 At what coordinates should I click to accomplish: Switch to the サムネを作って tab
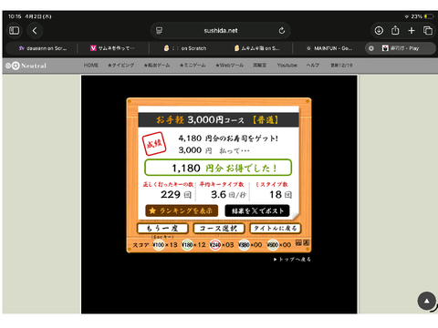click(113, 48)
